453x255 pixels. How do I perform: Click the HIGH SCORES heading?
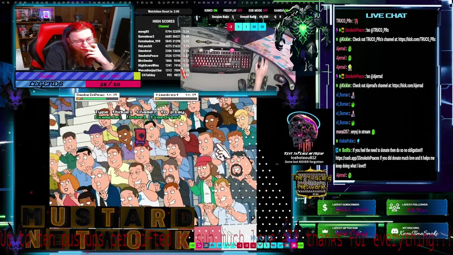pyautogui.click(x=164, y=21)
